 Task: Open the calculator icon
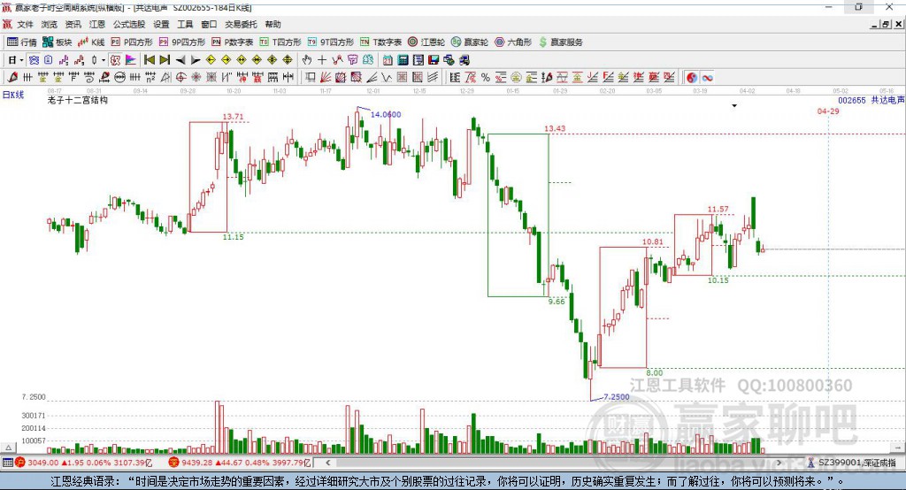tap(403, 60)
